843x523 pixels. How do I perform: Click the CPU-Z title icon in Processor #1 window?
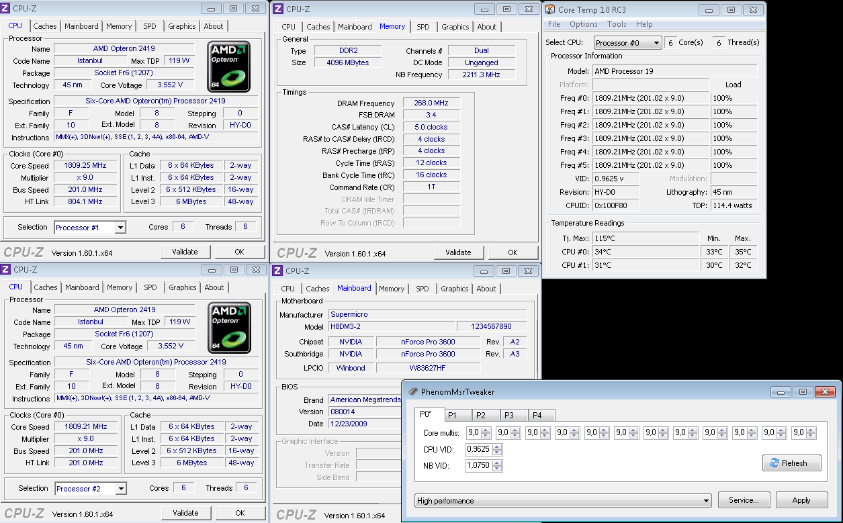point(5,9)
